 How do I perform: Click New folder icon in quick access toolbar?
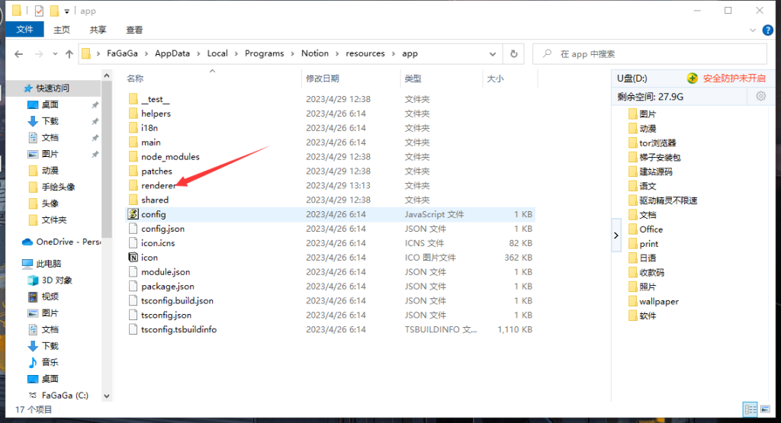54,11
